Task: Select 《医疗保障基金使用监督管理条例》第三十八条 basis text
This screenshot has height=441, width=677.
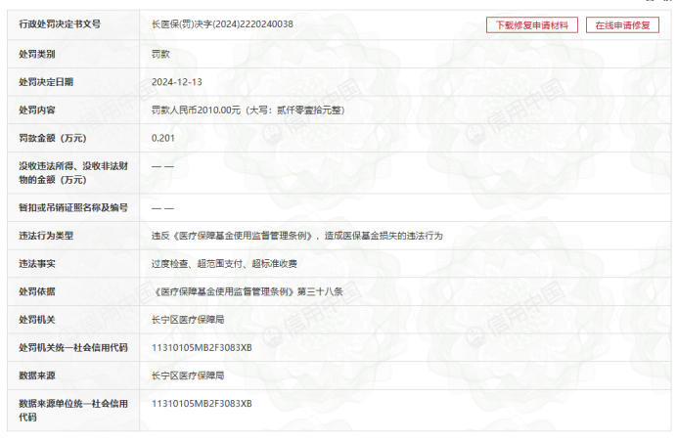Action: tap(248, 291)
